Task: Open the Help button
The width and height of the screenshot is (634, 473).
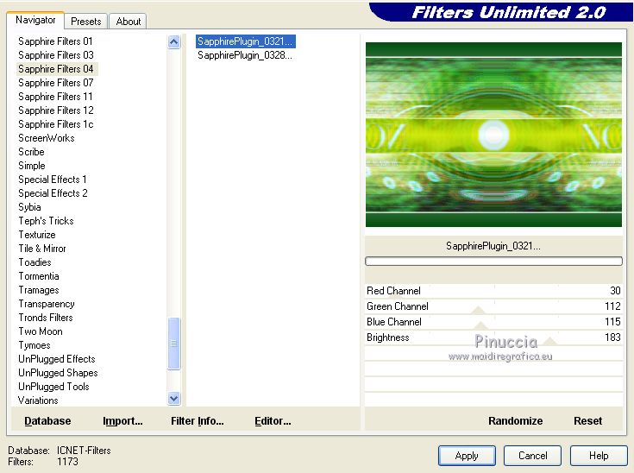Action: [599, 456]
